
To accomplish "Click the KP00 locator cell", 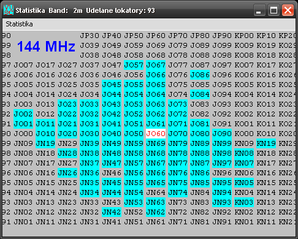I will click(x=244, y=36).
